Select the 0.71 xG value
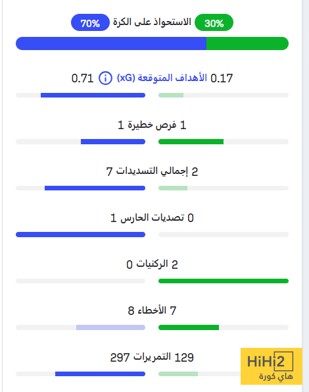This screenshot has width=309, height=392. point(82,78)
